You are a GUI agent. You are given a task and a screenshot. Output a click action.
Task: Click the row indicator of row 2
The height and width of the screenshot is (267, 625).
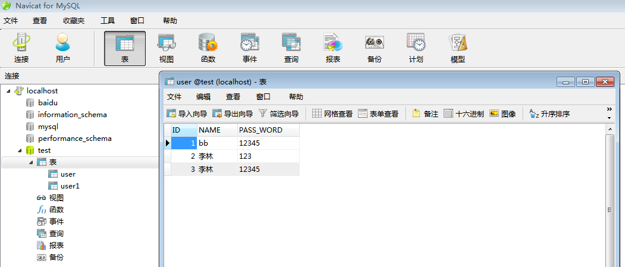coord(168,156)
